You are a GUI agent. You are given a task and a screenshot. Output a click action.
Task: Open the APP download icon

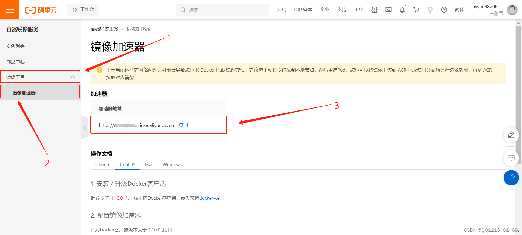click(374, 10)
